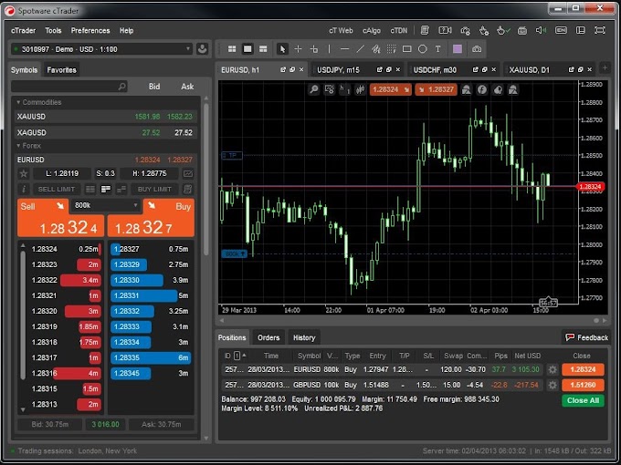621x465 pixels.
Task: Open the Feedback button
Action: point(586,337)
